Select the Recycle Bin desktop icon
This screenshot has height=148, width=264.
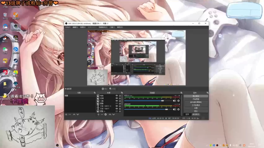[x=5, y=16]
